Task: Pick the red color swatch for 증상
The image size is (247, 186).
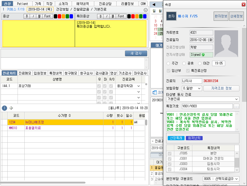Action: (x=60, y=16)
